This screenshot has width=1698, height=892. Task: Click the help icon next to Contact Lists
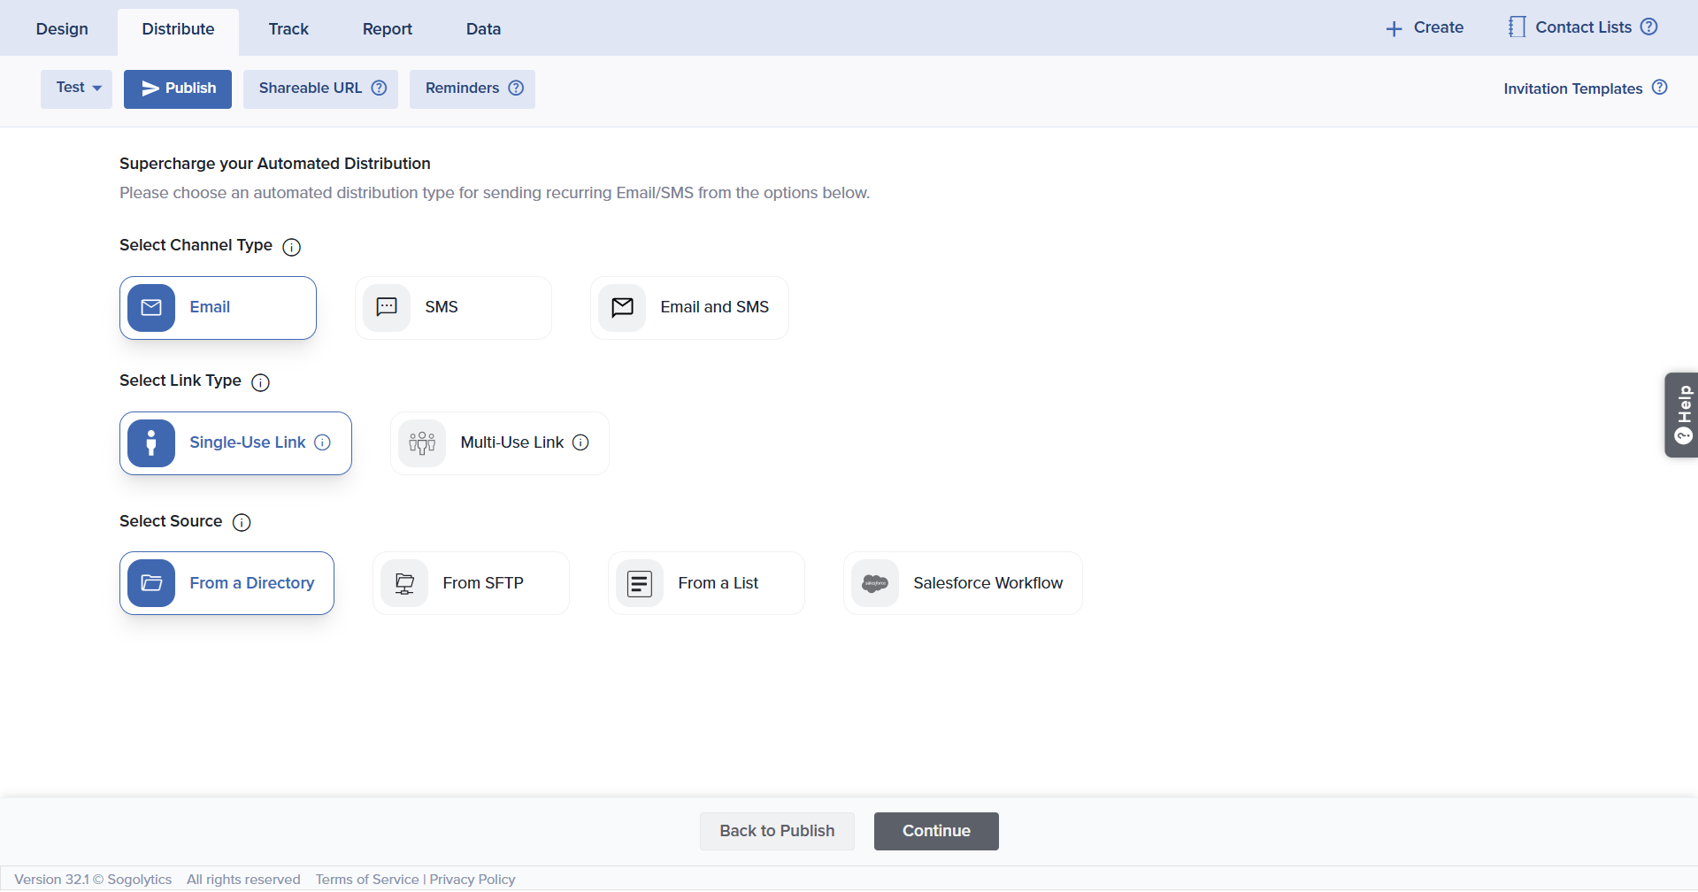click(x=1648, y=27)
